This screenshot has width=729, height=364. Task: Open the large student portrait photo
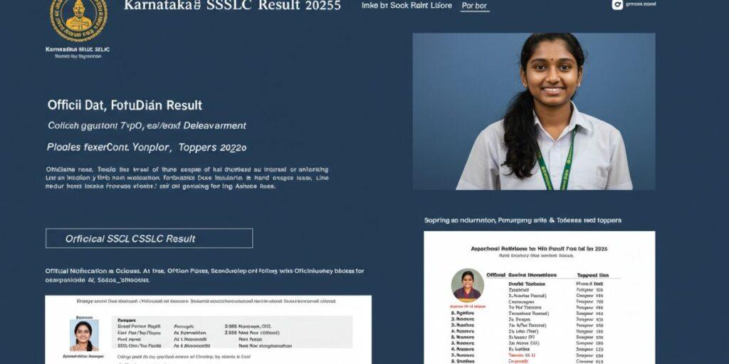534,112
